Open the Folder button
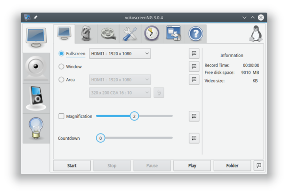The height and width of the screenshot is (195, 288). (x=232, y=166)
